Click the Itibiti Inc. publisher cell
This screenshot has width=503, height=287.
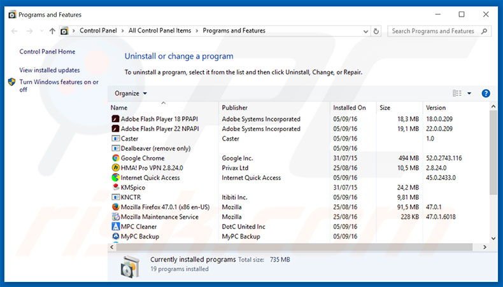click(x=234, y=197)
